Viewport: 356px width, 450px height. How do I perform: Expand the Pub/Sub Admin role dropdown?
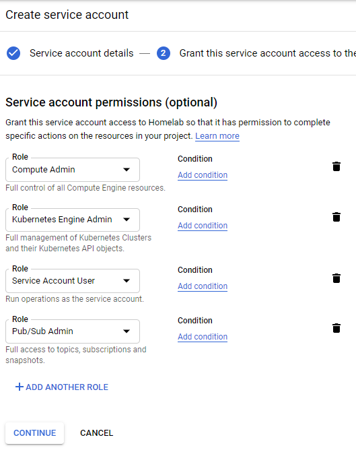click(73, 331)
